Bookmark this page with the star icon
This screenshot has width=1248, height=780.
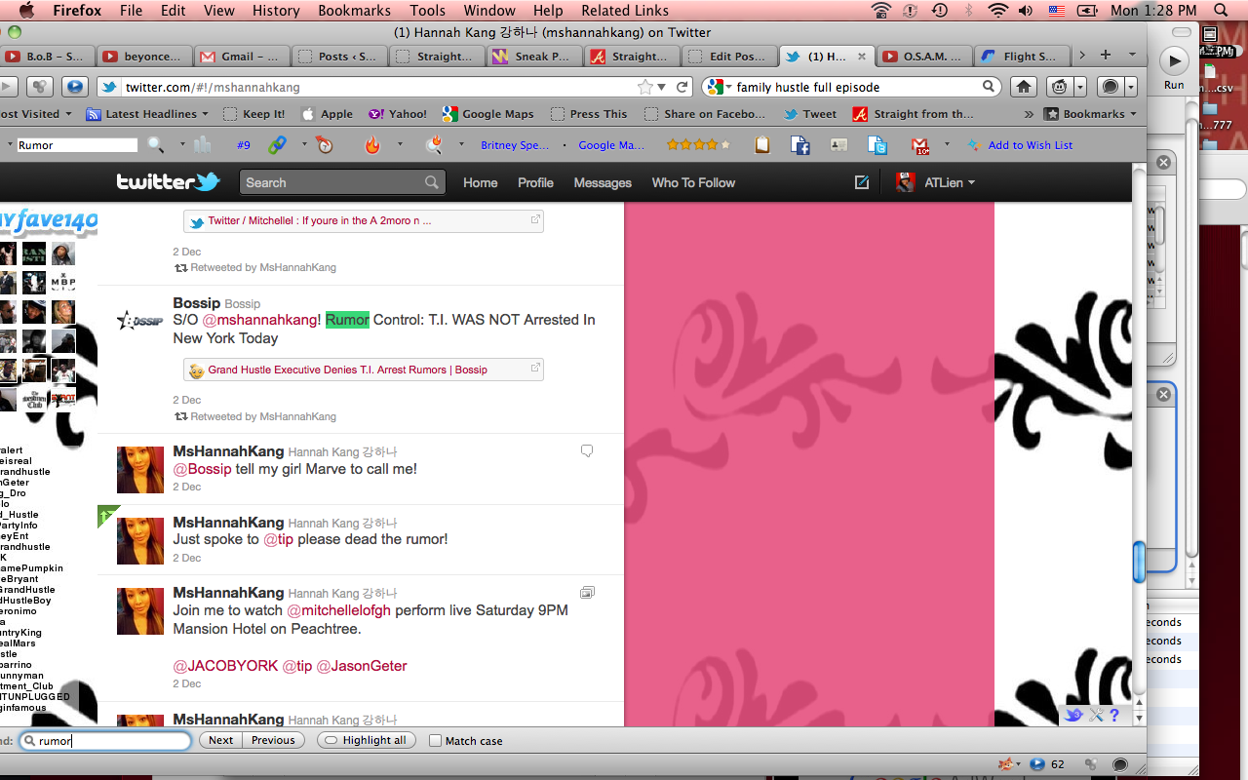coord(646,87)
